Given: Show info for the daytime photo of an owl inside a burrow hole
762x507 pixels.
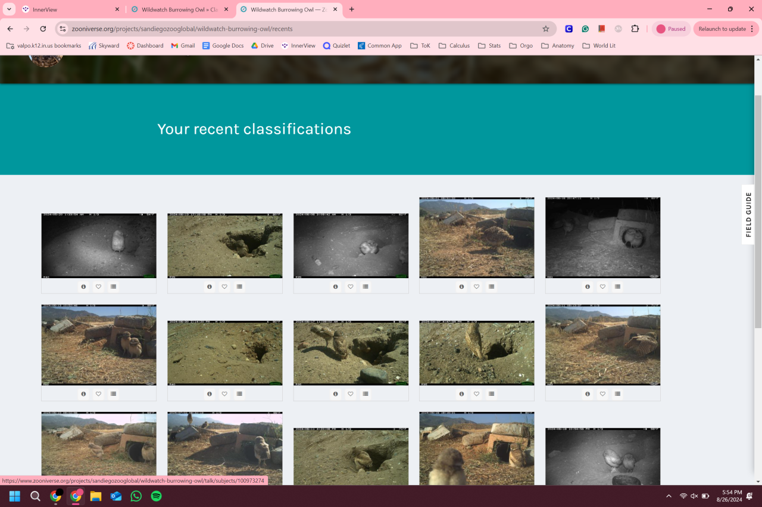Looking at the screenshot, I should [210, 286].
